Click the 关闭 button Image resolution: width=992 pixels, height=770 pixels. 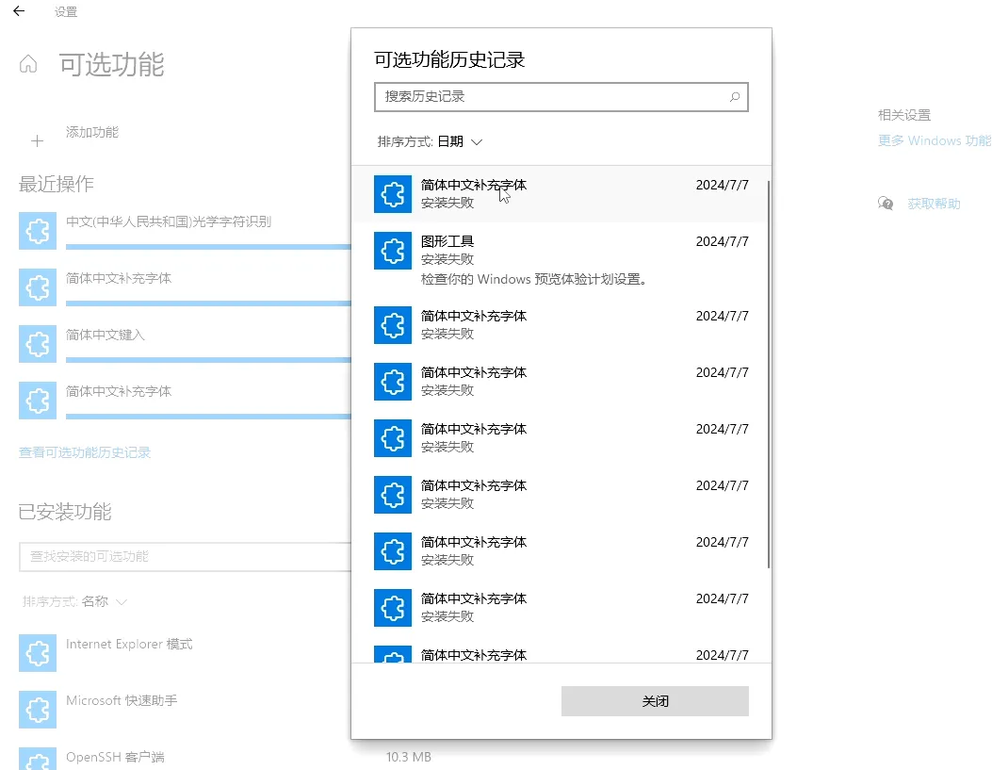click(655, 700)
